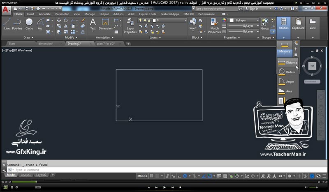Click the ViewCube TOP face
329x192 pixels.
point(312,66)
